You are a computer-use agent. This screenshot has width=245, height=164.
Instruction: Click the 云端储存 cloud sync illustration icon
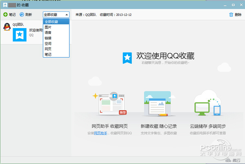pyautogui.click(x=208, y=103)
